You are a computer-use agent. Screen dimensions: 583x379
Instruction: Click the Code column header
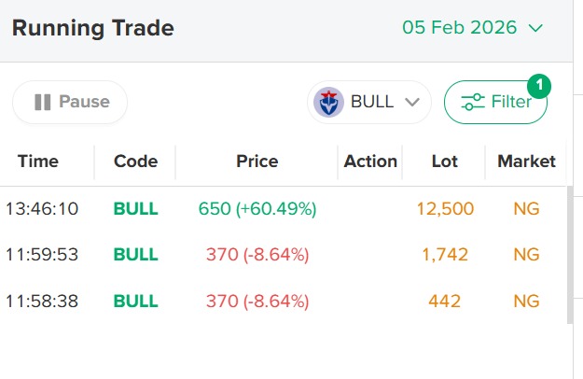135,161
